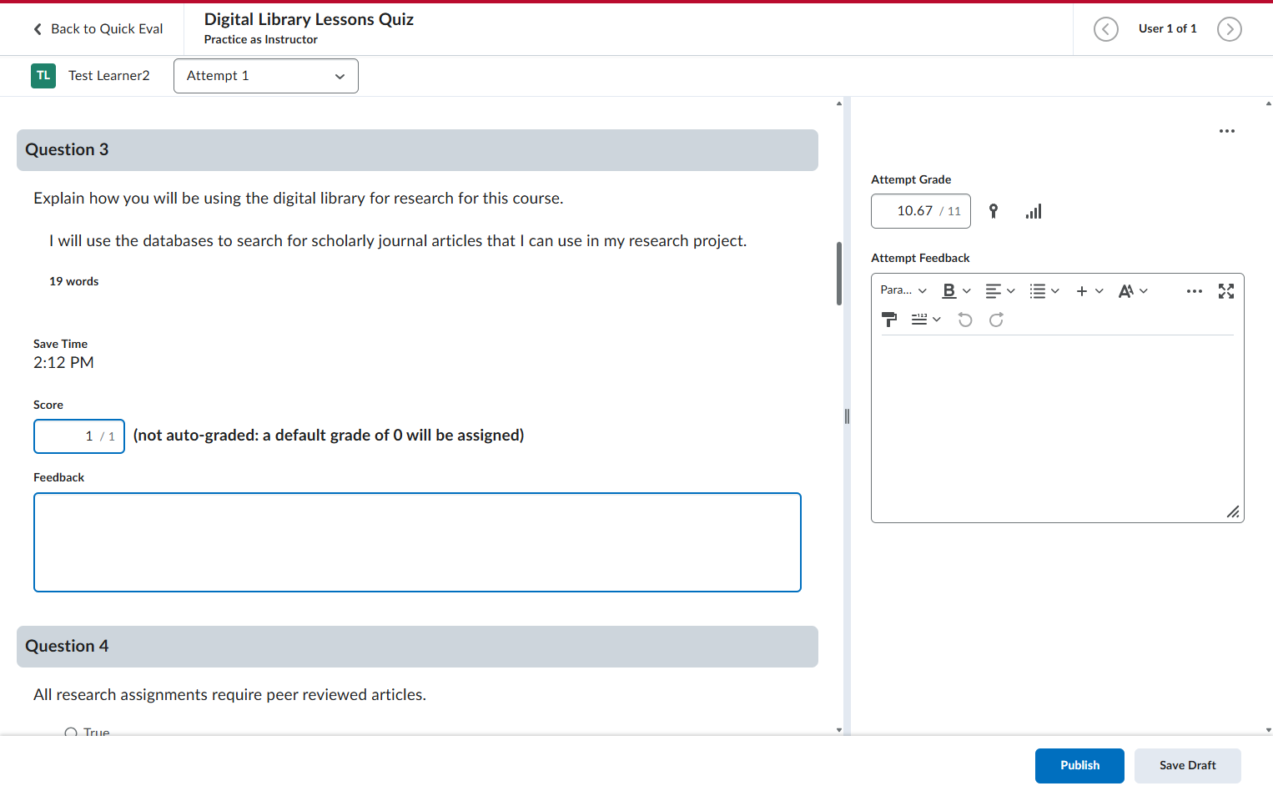Expand the text alignment dropdown
Image resolution: width=1273 pixels, height=796 pixels.
pyautogui.click(x=1000, y=290)
